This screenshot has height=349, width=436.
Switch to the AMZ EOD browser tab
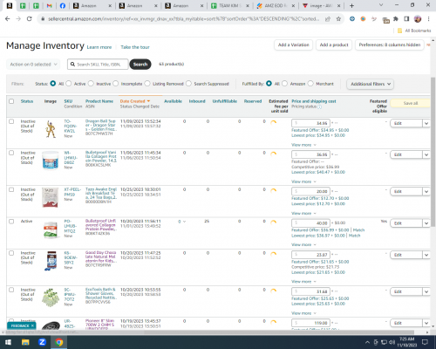(275, 5)
